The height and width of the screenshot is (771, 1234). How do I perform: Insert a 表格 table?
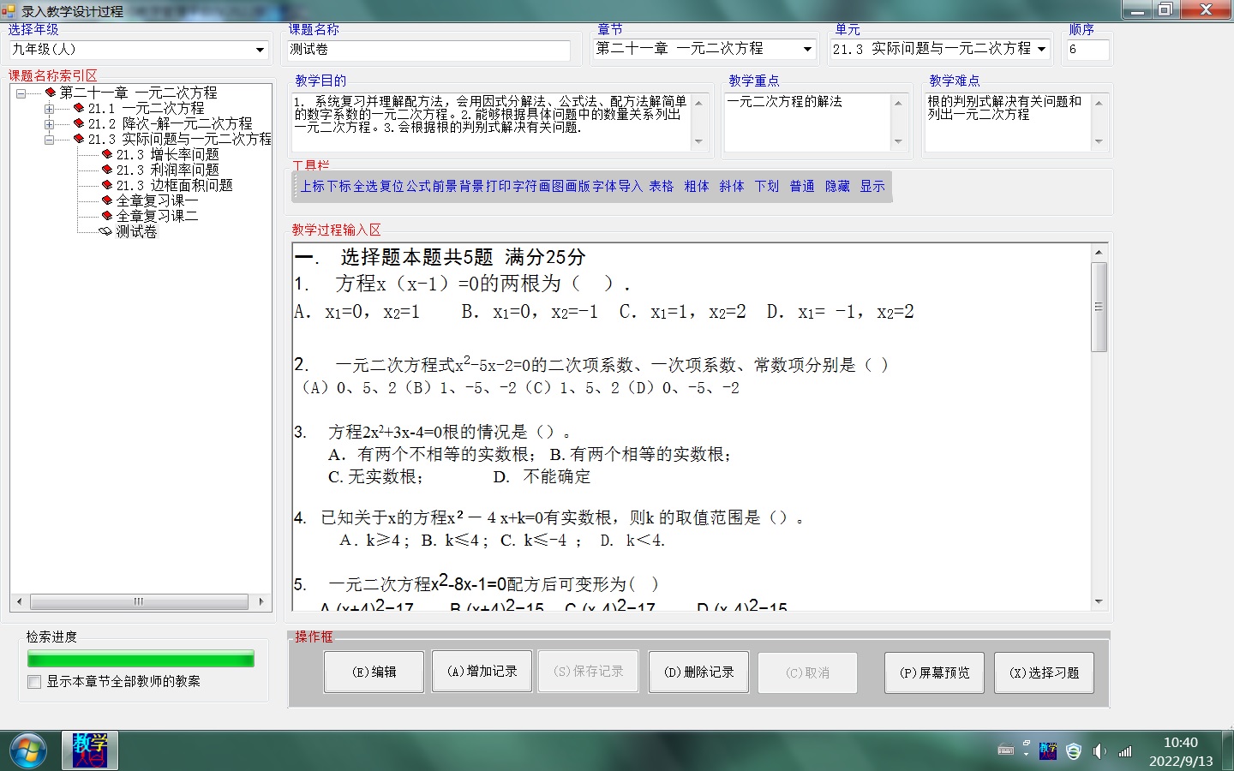(662, 186)
